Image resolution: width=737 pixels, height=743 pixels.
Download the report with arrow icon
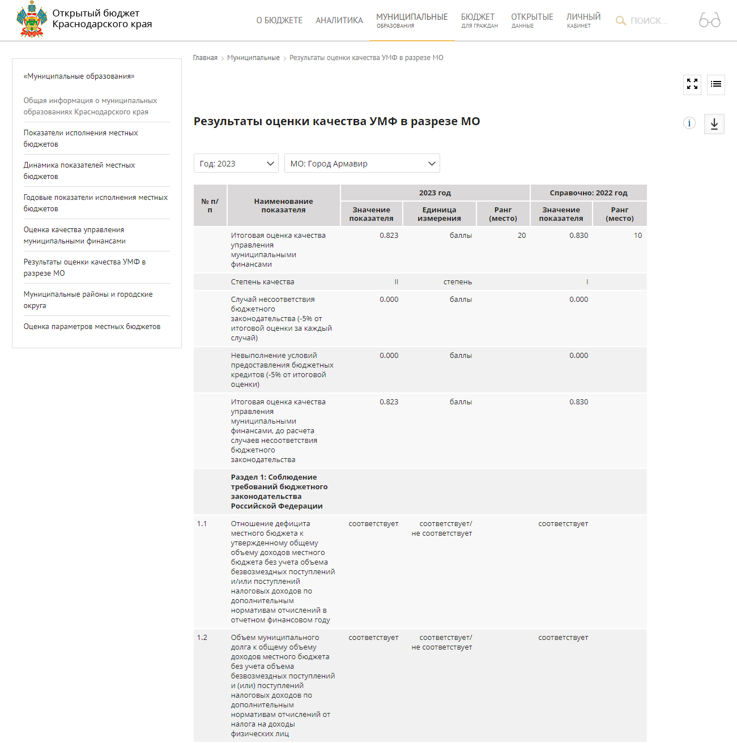pos(714,124)
